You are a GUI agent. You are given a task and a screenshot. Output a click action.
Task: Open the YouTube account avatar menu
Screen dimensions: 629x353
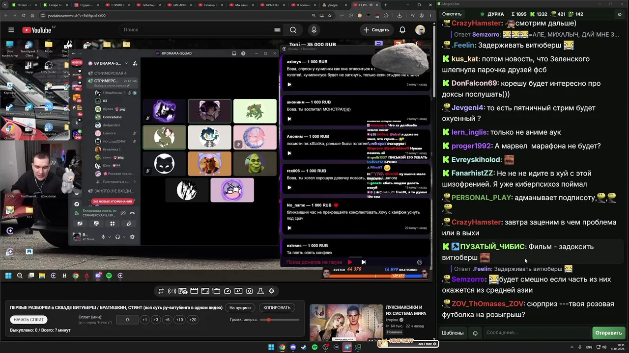click(420, 30)
